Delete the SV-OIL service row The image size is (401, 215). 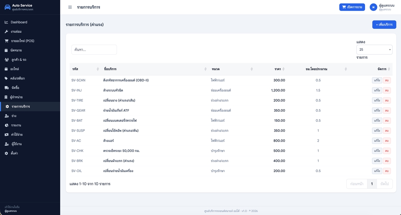pyautogui.click(x=387, y=171)
